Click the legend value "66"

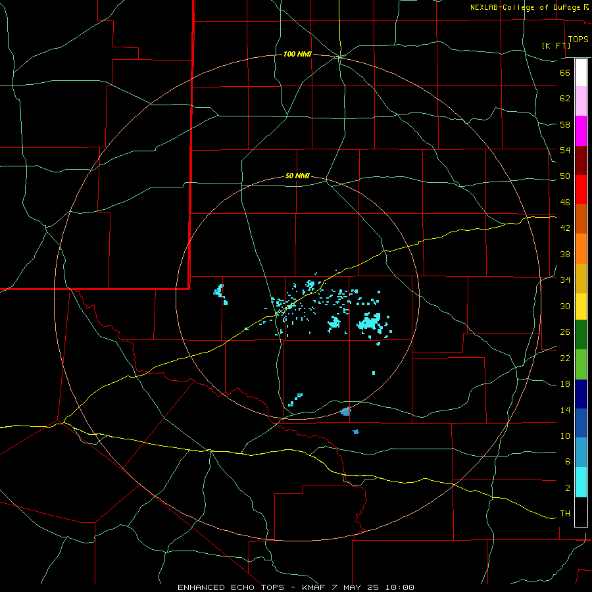[x=565, y=72]
